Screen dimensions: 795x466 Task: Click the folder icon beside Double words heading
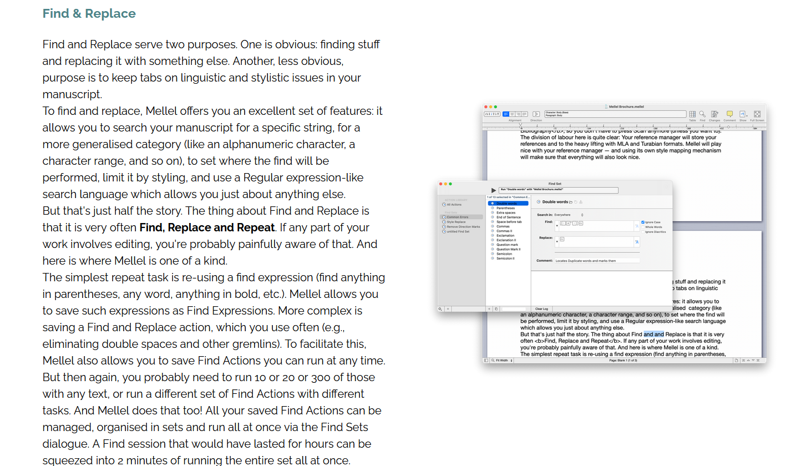coord(571,202)
